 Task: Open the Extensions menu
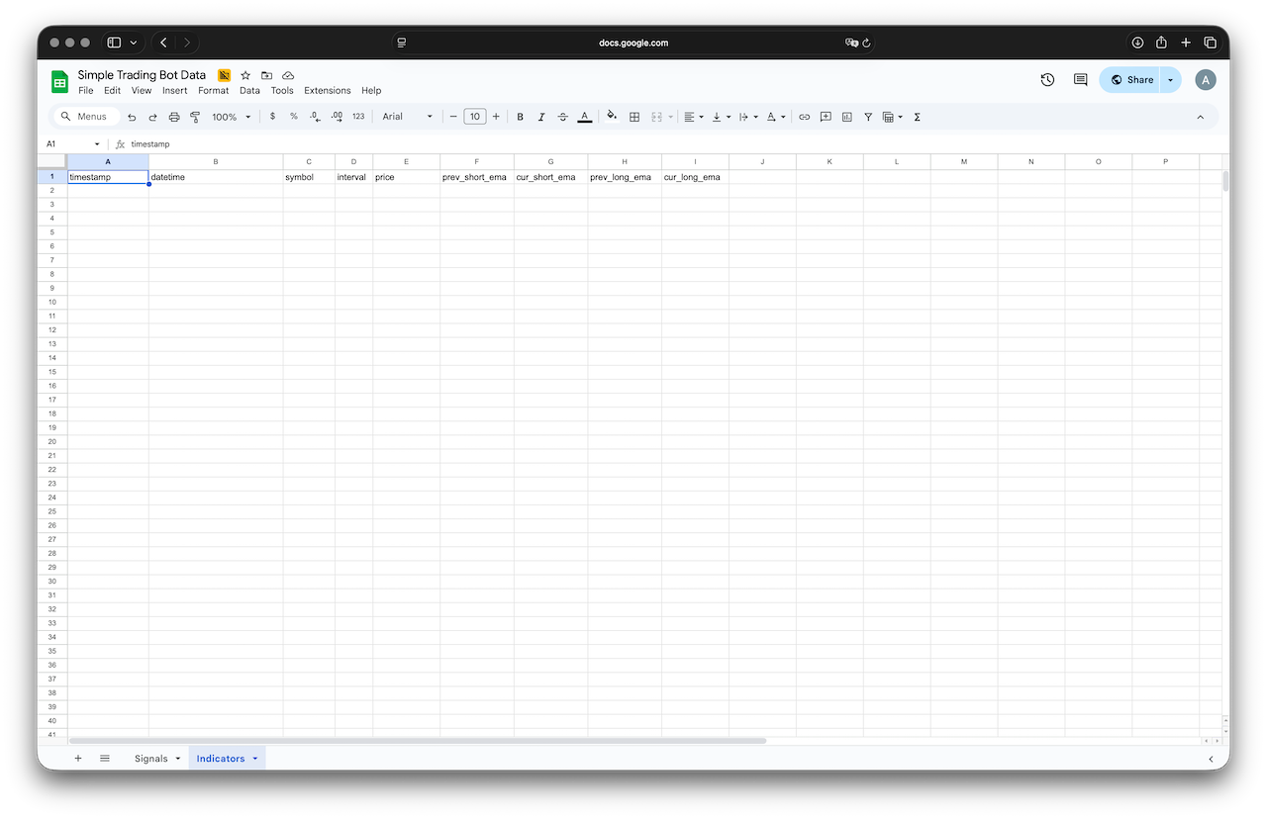coord(327,91)
